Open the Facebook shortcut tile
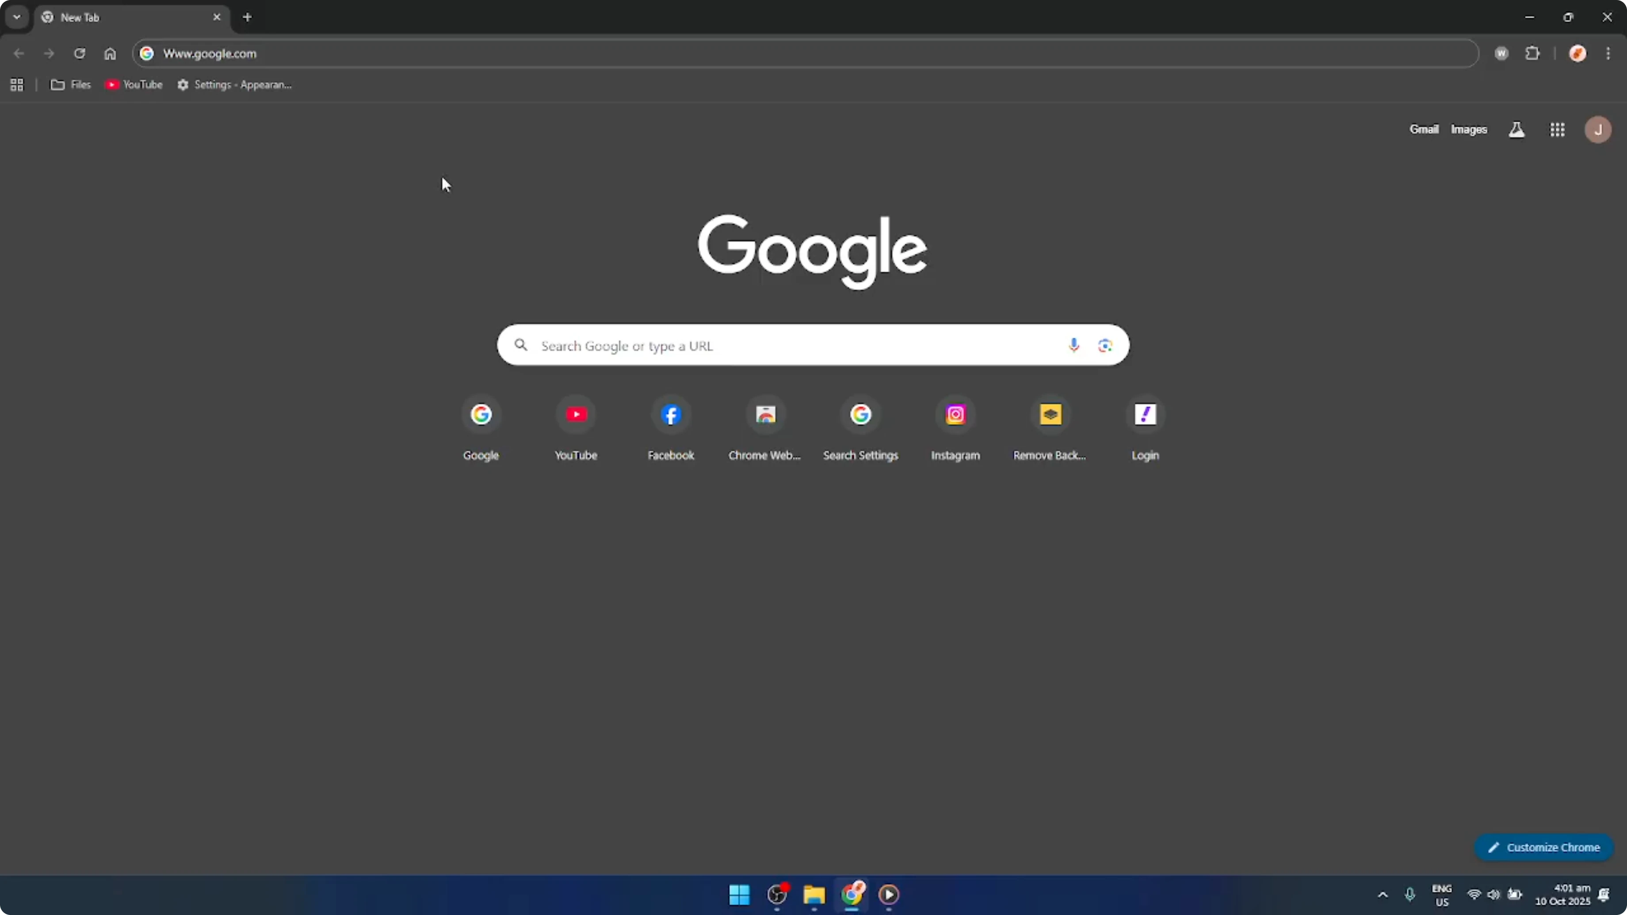 671,429
